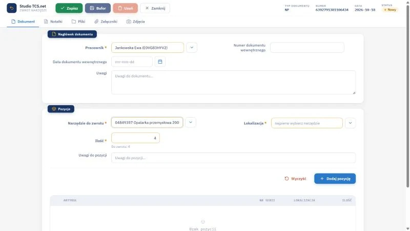410x231 pixels.
Task: Expand the Pracownik dropdown chevron
Action: coord(192,48)
